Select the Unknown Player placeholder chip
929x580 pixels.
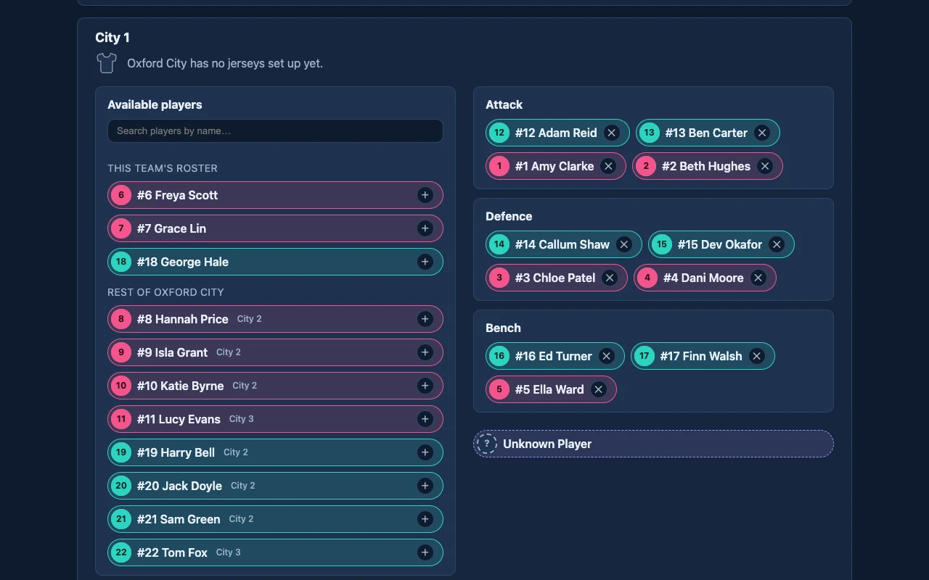[x=653, y=444]
